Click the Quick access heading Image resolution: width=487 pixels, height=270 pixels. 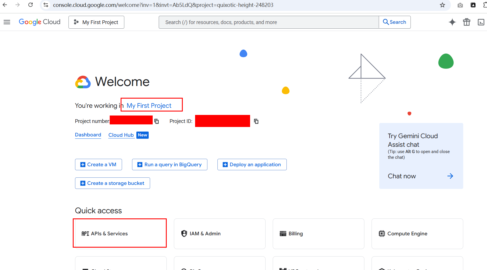pyautogui.click(x=98, y=211)
